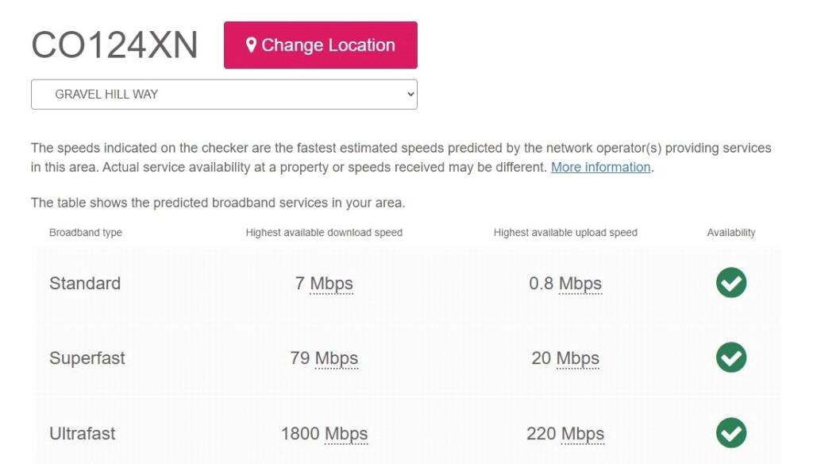
Task: Click the Mbps abbreviation beside 7 download
Action: click(331, 284)
